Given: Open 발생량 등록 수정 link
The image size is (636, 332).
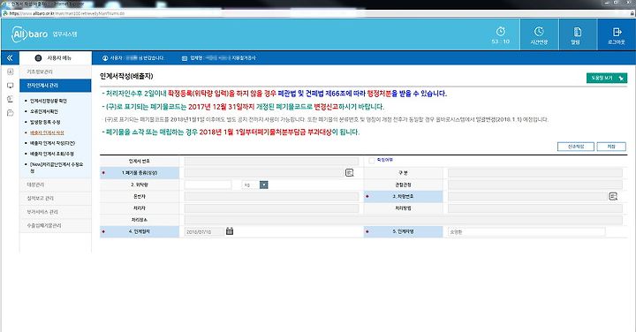Looking at the screenshot, I should point(45,122).
